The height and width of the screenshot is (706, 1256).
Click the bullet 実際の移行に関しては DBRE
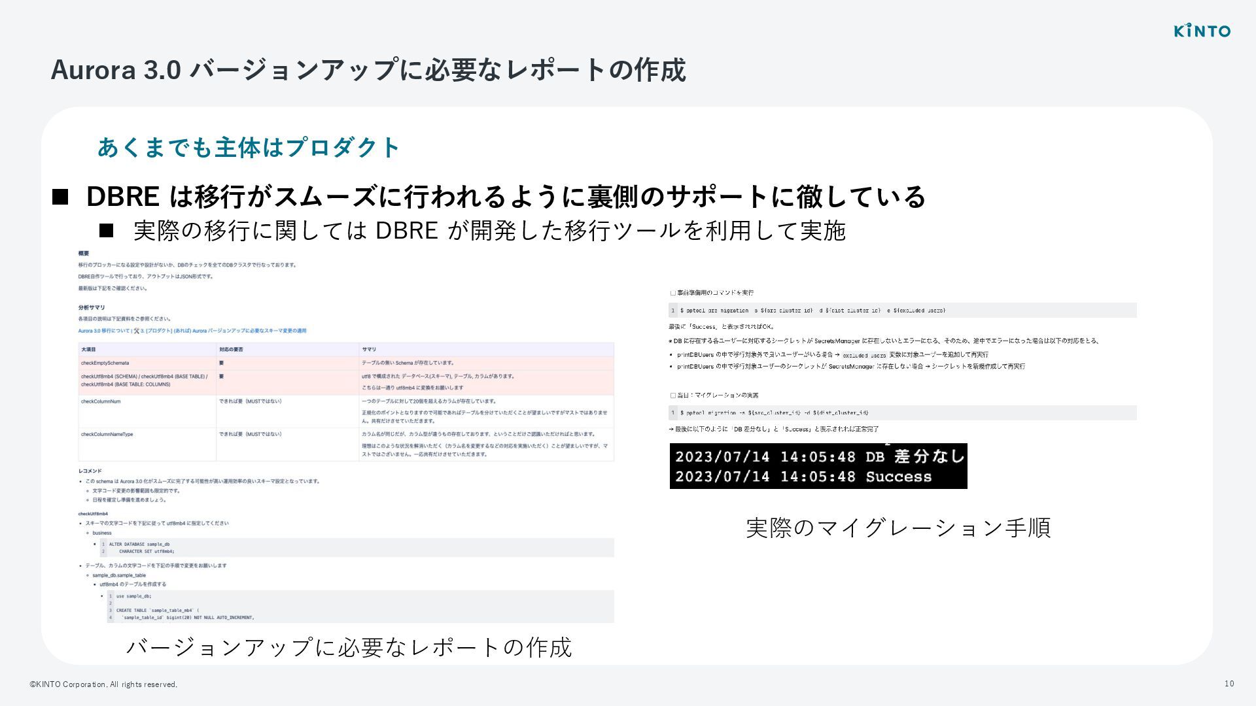pyautogui.click(x=489, y=231)
